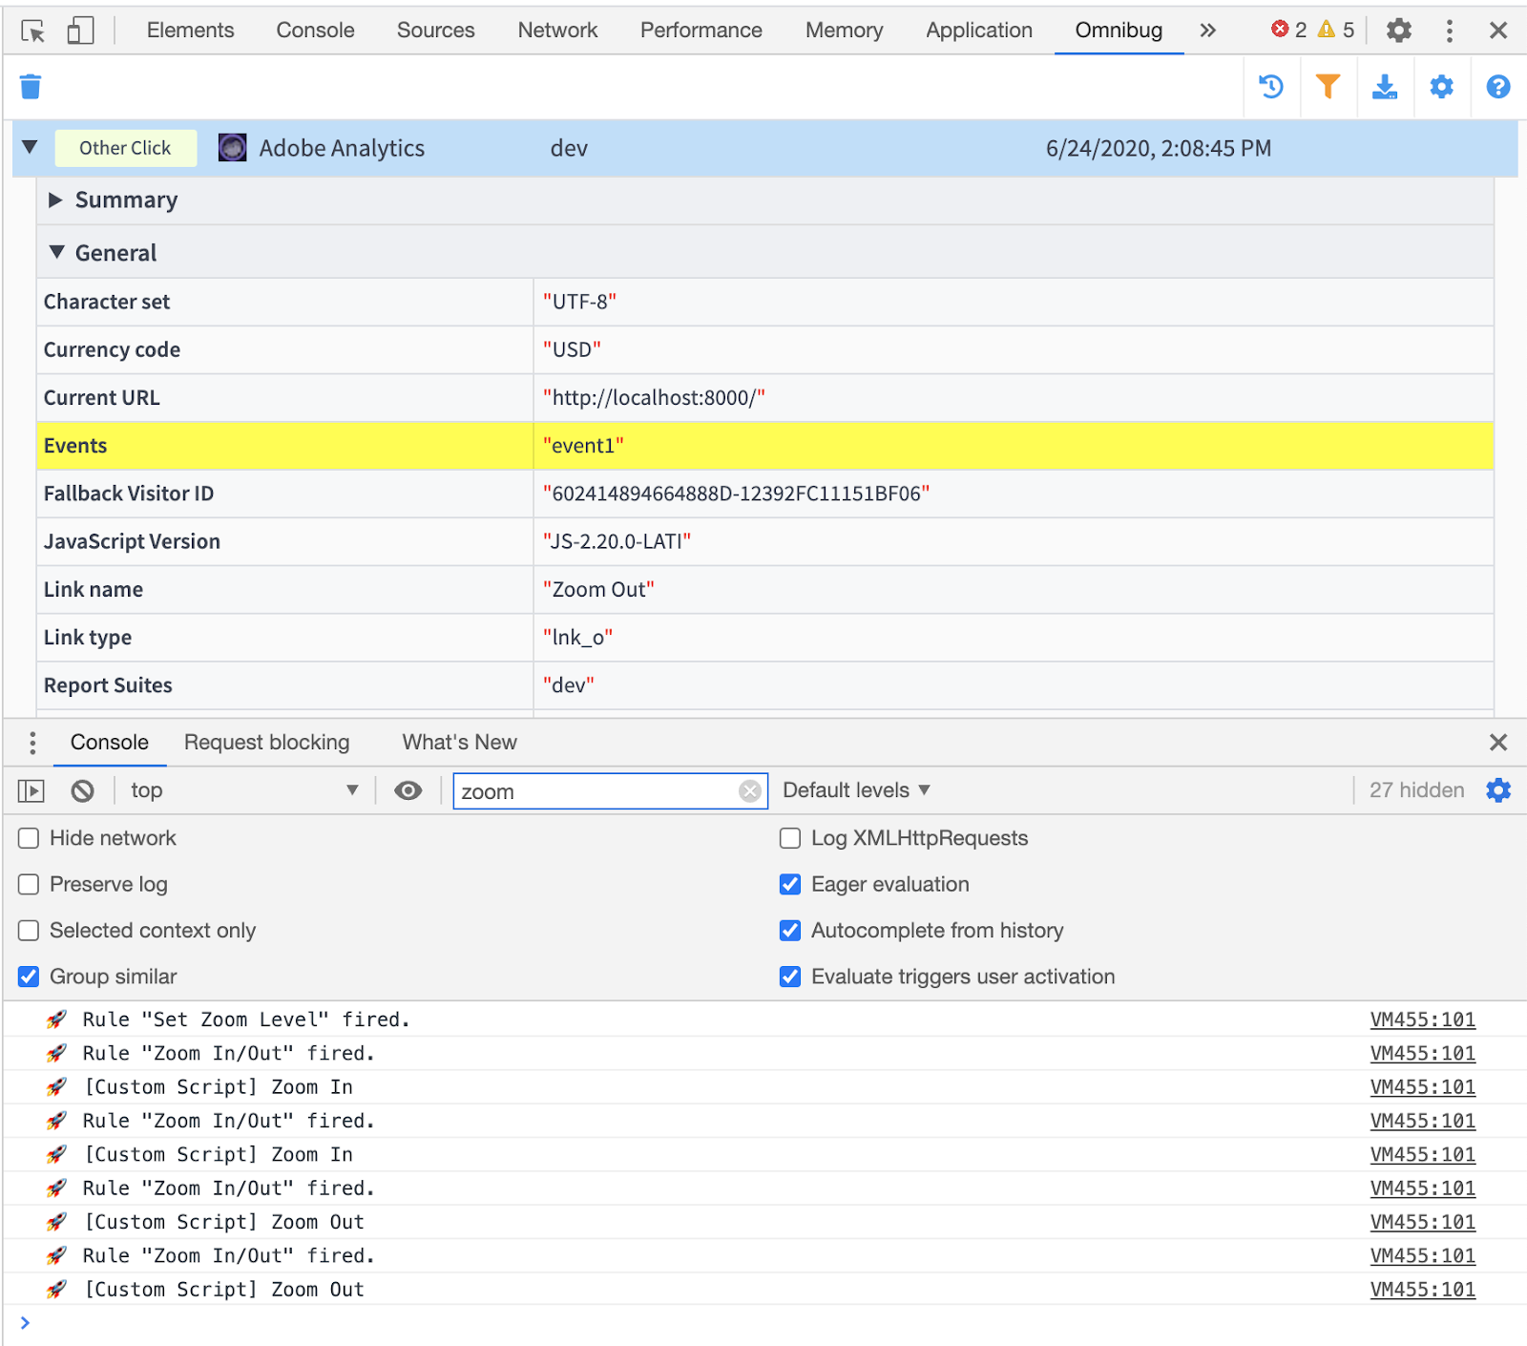Click the yellow warning count indicator
This screenshot has height=1346, width=1527.
coord(1336,30)
